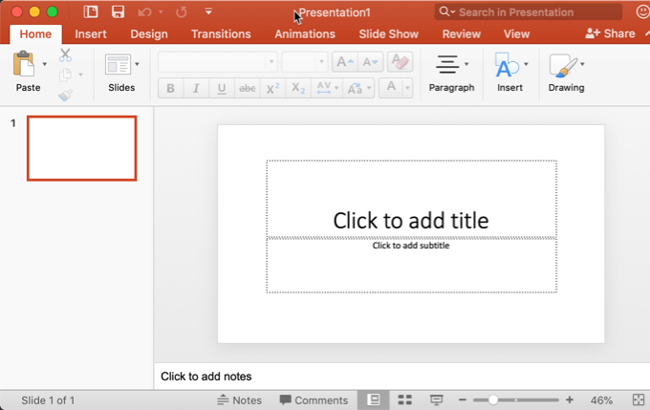Click the Paste clipboard icon

click(24, 65)
